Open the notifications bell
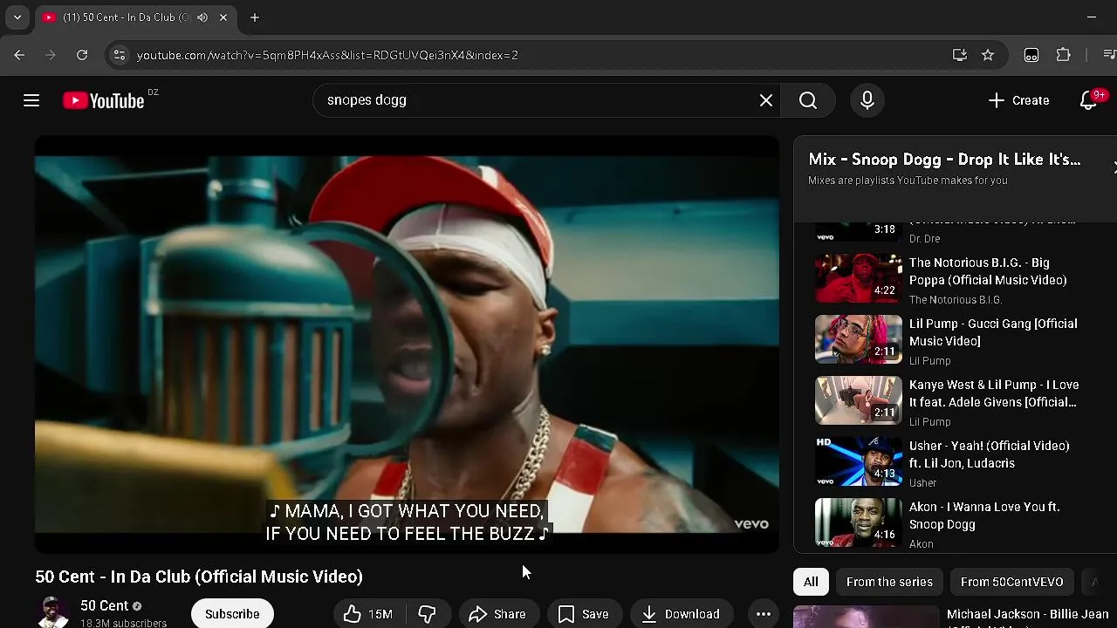Screen dimensions: 1117x628 [x=1088, y=100]
